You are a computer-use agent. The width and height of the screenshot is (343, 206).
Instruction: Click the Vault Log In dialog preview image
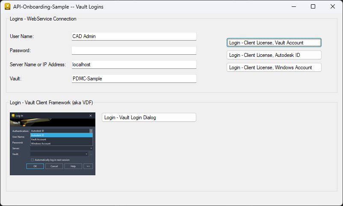pyautogui.click(x=53, y=144)
